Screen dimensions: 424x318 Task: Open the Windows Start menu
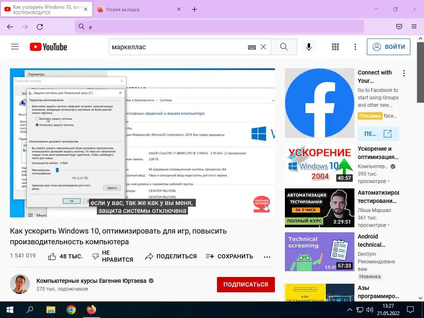(x=10, y=310)
